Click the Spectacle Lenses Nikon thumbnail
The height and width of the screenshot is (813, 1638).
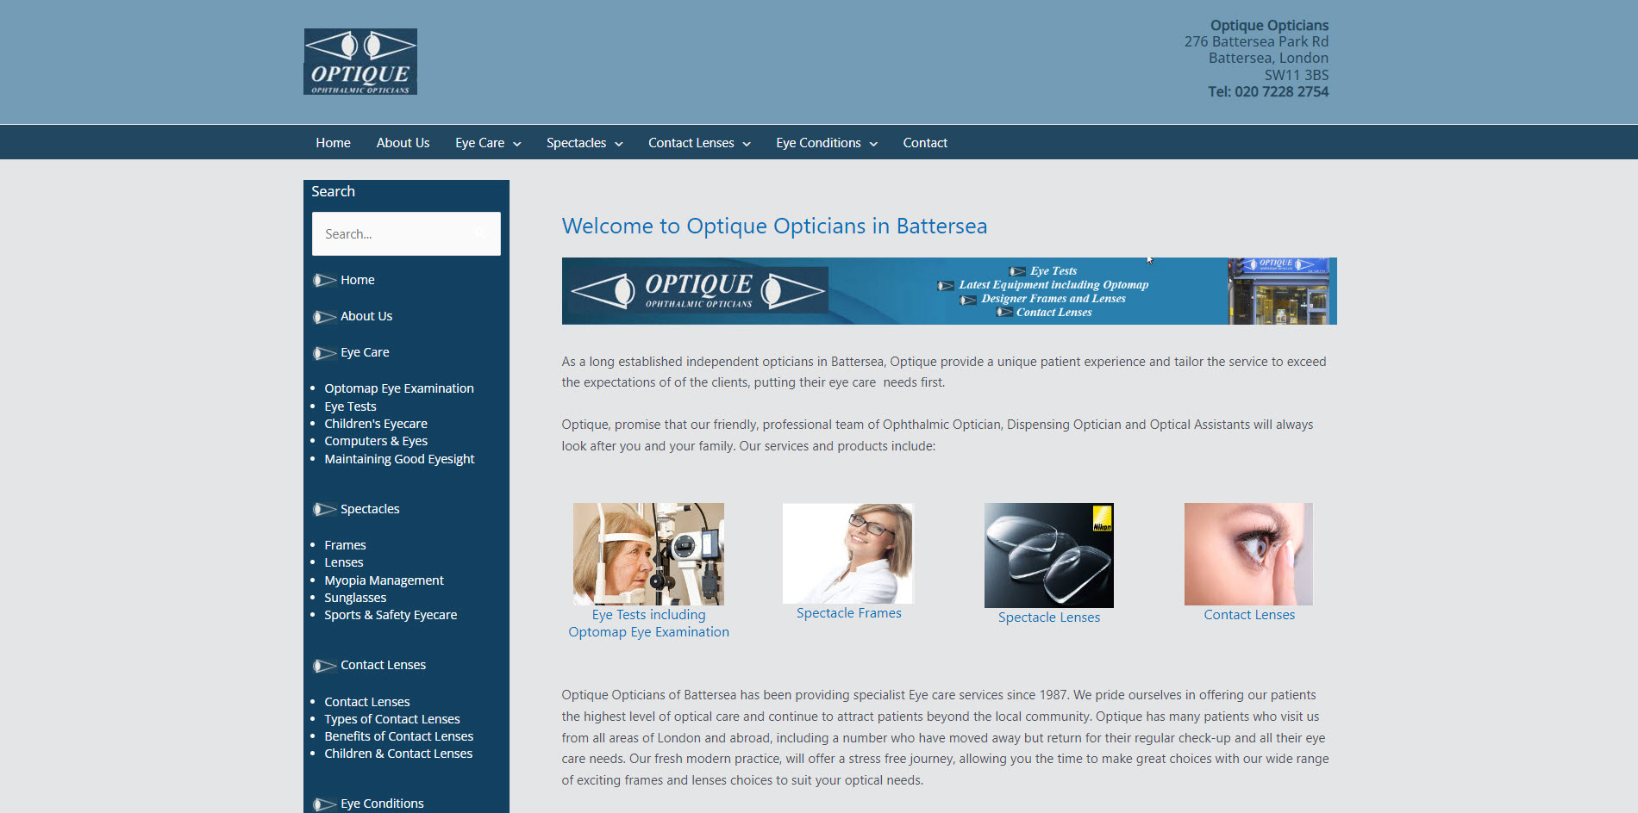coord(1048,555)
